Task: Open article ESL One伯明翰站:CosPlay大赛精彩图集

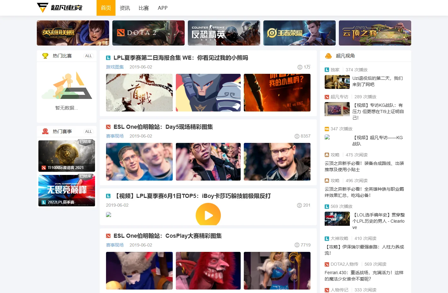Action: pos(167,236)
